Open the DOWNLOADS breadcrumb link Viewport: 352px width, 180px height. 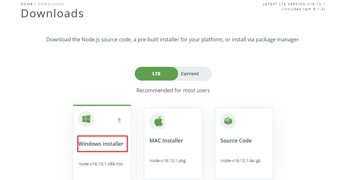[51, 4]
